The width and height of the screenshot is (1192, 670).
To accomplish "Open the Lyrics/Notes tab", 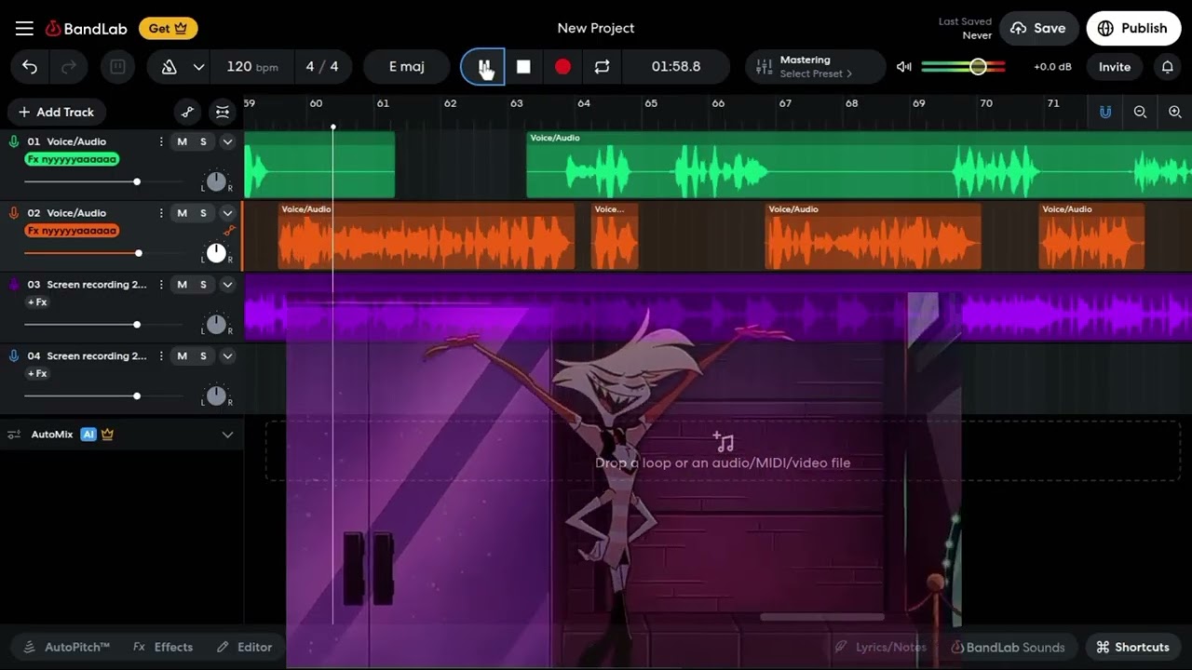I will [881, 647].
